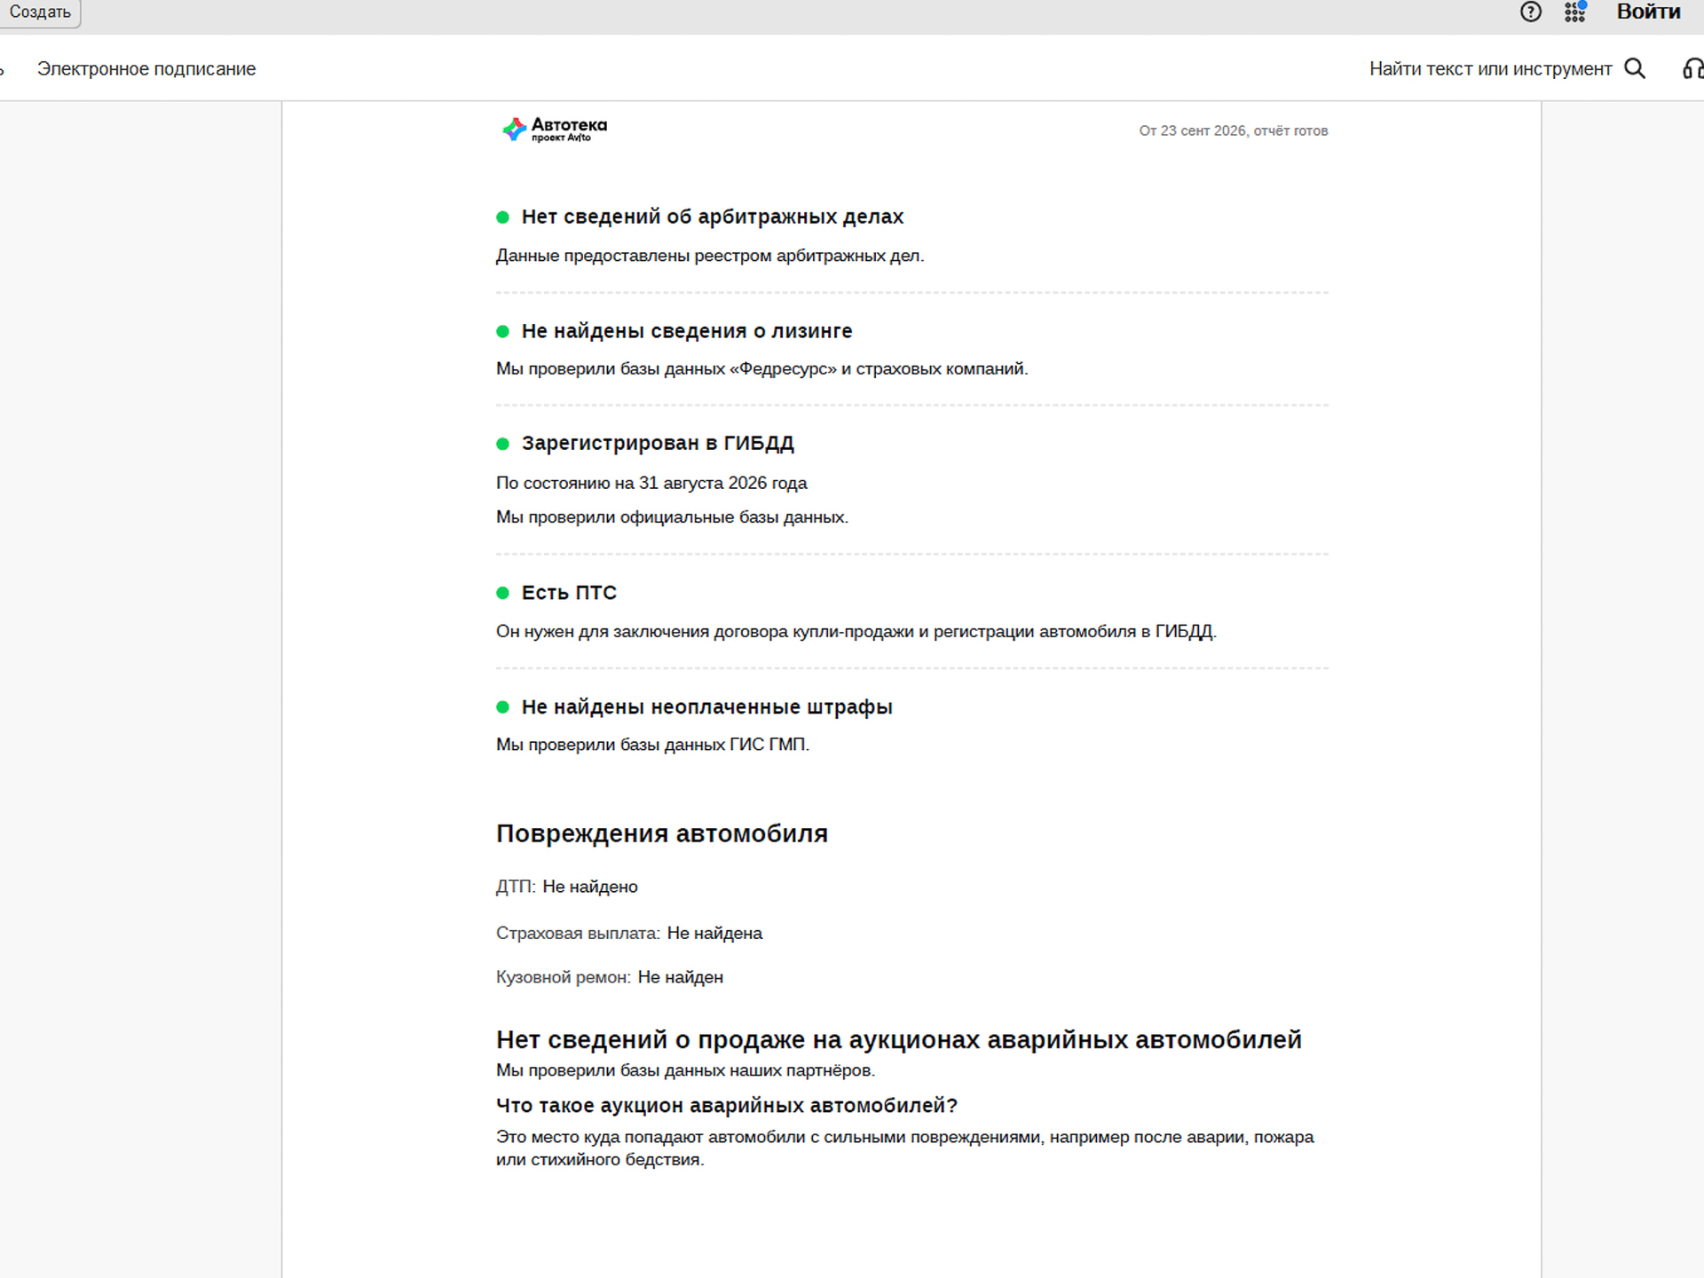
Task: Click the Войти sign-in button
Action: coord(1648,12)
